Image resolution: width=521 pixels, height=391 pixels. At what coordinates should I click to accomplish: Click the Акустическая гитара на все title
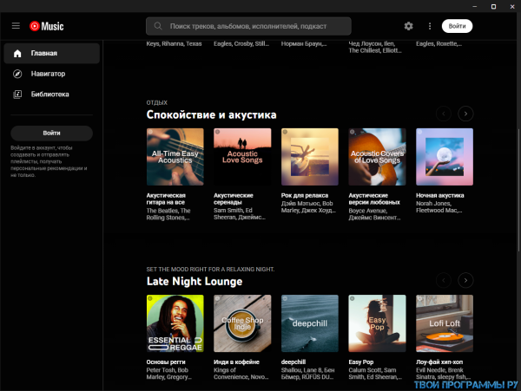(x=166, y=199)
